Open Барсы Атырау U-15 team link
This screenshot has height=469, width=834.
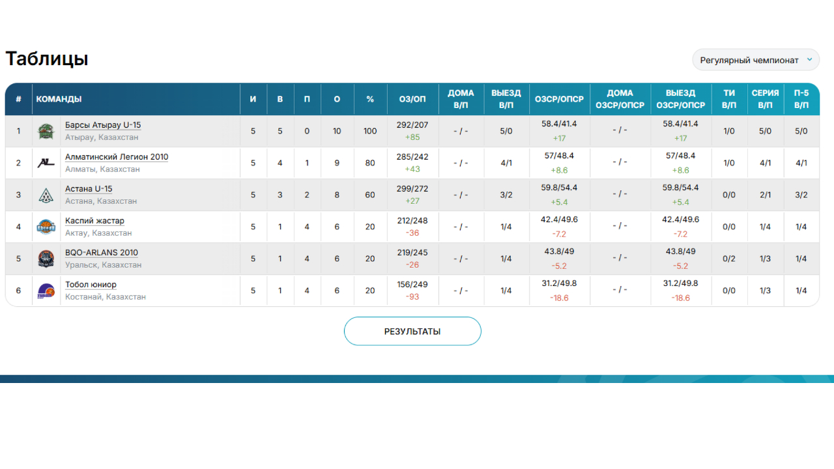pyautogui.click(x=103, y=125)
